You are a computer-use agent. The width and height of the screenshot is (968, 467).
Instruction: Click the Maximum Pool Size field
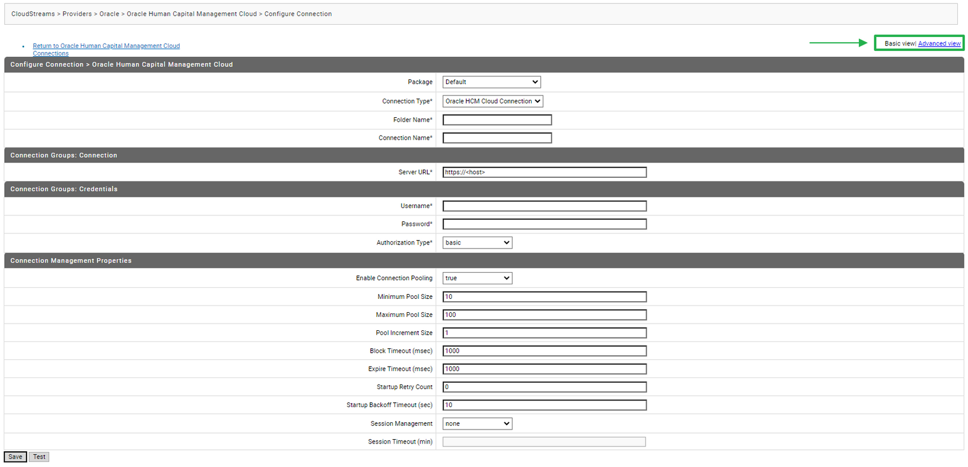[544, 315]
